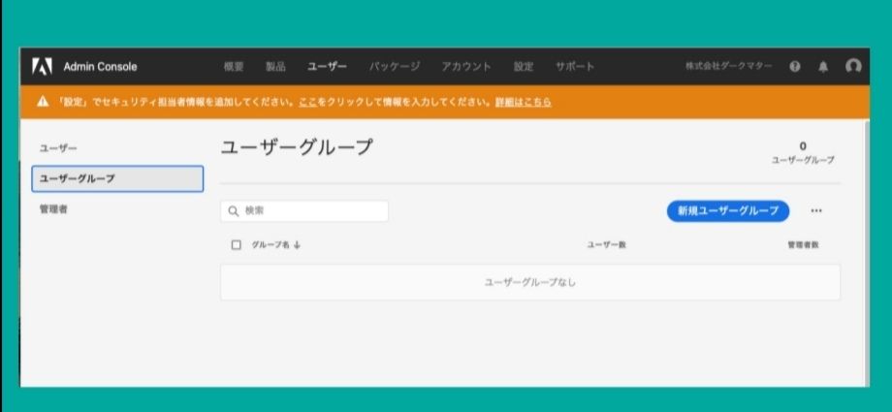
Task: Click the warning triangle icon in banner
Action: coord(43,102)
